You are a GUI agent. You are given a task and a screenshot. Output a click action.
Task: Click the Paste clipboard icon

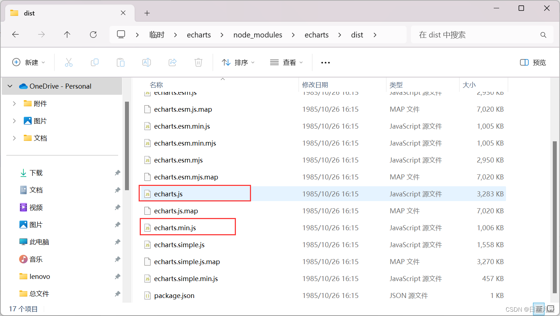pos(121,62)
